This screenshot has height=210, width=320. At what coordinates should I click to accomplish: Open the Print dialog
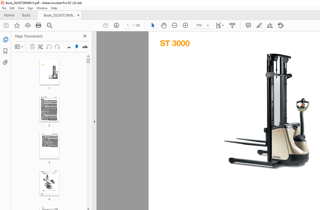(38, 25)
